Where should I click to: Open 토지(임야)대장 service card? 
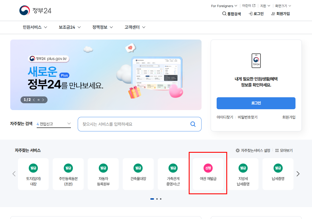coord(33,174)
